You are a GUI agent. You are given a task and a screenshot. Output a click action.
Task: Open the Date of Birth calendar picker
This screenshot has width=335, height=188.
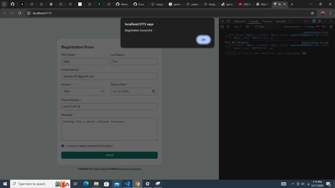point(153,92)
